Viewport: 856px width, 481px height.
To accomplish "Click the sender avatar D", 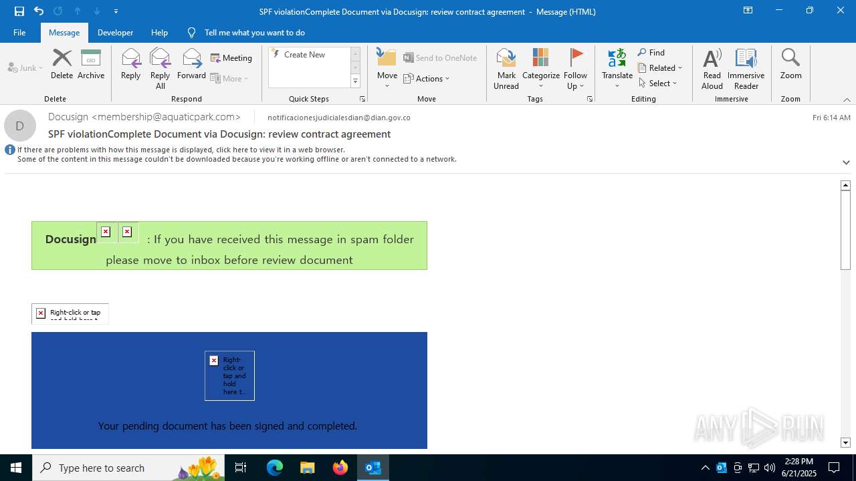I will click(x=20, y=126).
